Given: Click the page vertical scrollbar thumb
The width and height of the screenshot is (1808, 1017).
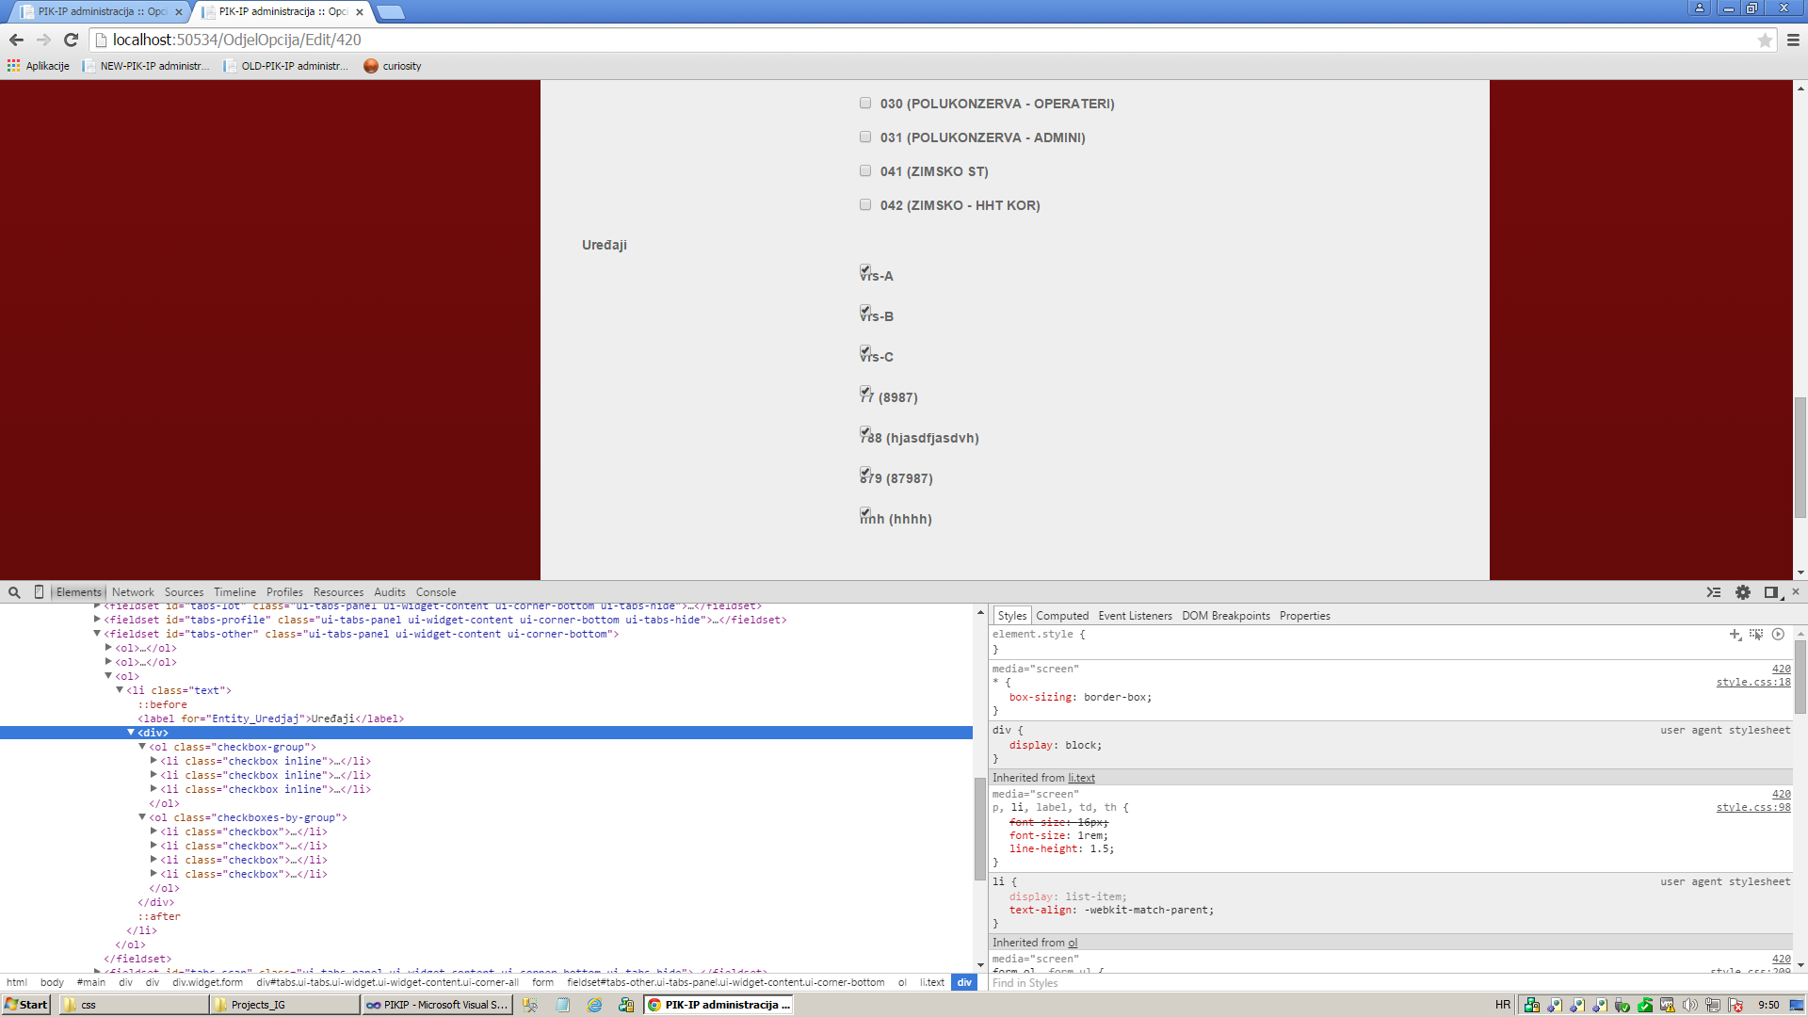Looking at the screenshot, I should click(1800, 458).
